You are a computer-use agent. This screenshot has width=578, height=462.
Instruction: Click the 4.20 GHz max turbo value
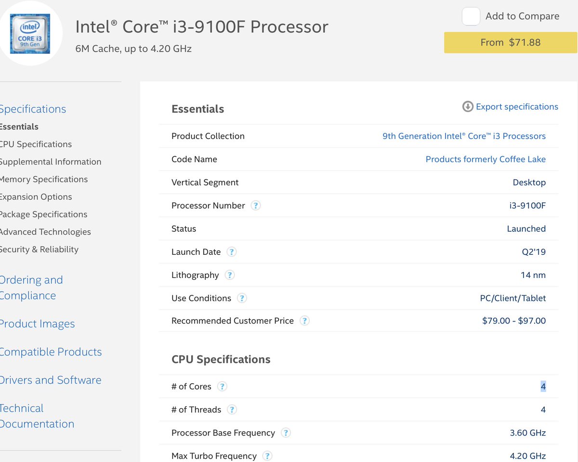point(528,456)
